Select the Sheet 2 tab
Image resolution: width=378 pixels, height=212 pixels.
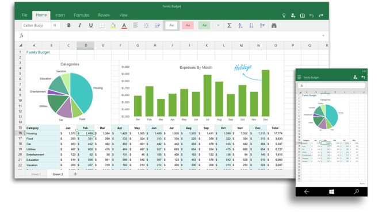58,174
